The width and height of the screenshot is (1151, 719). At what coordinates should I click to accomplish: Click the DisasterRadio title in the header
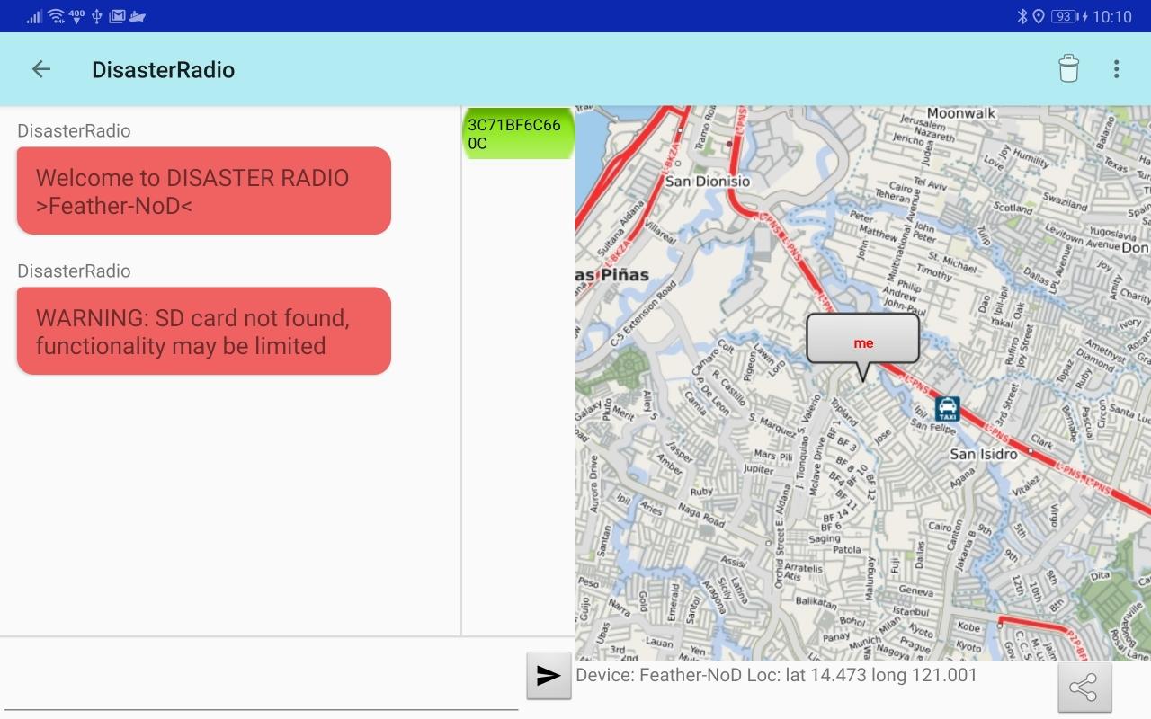[x=163, y=70]
